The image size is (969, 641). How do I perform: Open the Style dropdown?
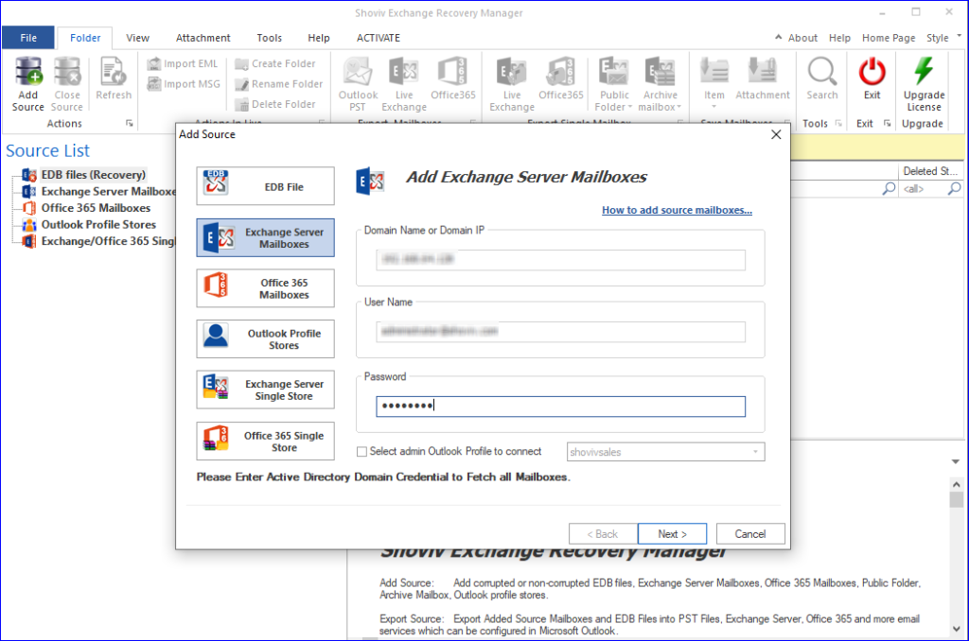(x=943, y=38)
